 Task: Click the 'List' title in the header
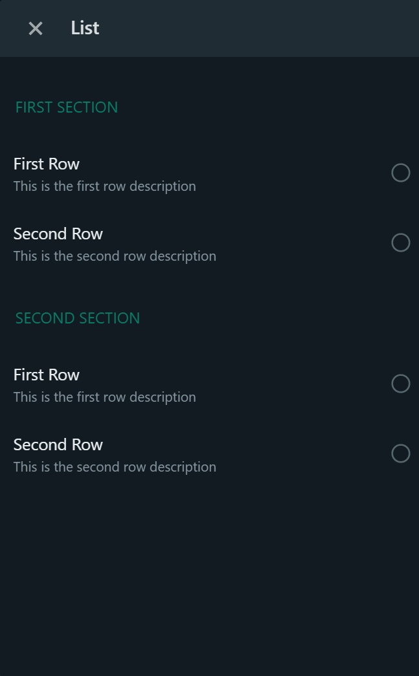pos(85,28)
